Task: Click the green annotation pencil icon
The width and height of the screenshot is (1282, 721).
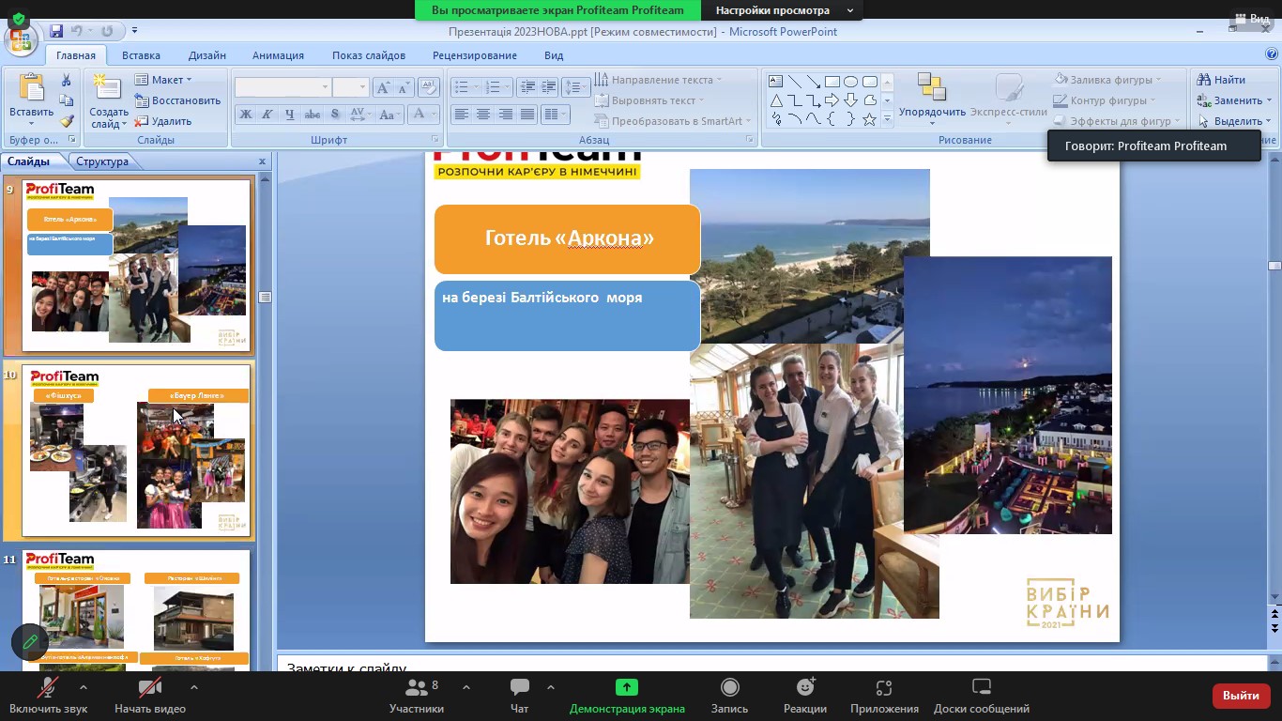Action: pyautogui.click(x=30, y=642)
